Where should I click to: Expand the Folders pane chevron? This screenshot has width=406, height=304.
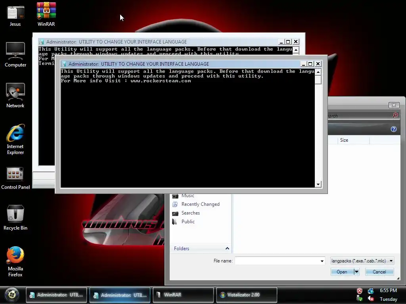[227, 249]
